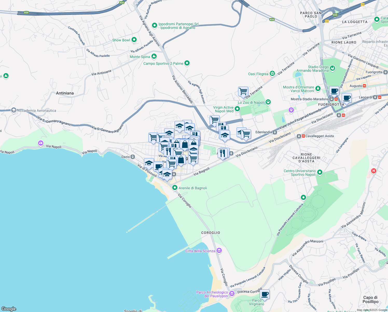The width and height of the screenshot is (388, 312).
Task: Click the Antiniana neighborhood label
Action: tap(65, 93)
